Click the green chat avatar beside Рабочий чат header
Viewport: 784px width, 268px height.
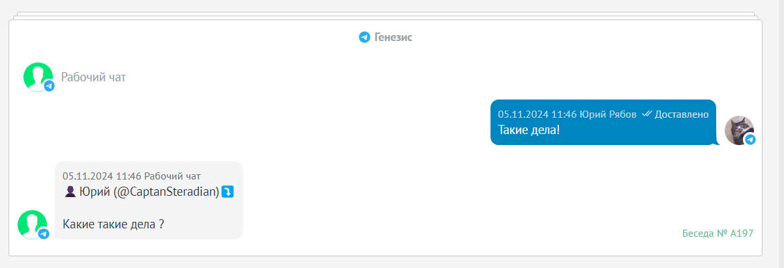(38, 77)
